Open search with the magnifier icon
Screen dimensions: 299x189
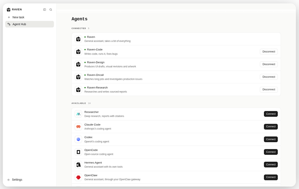51,10
